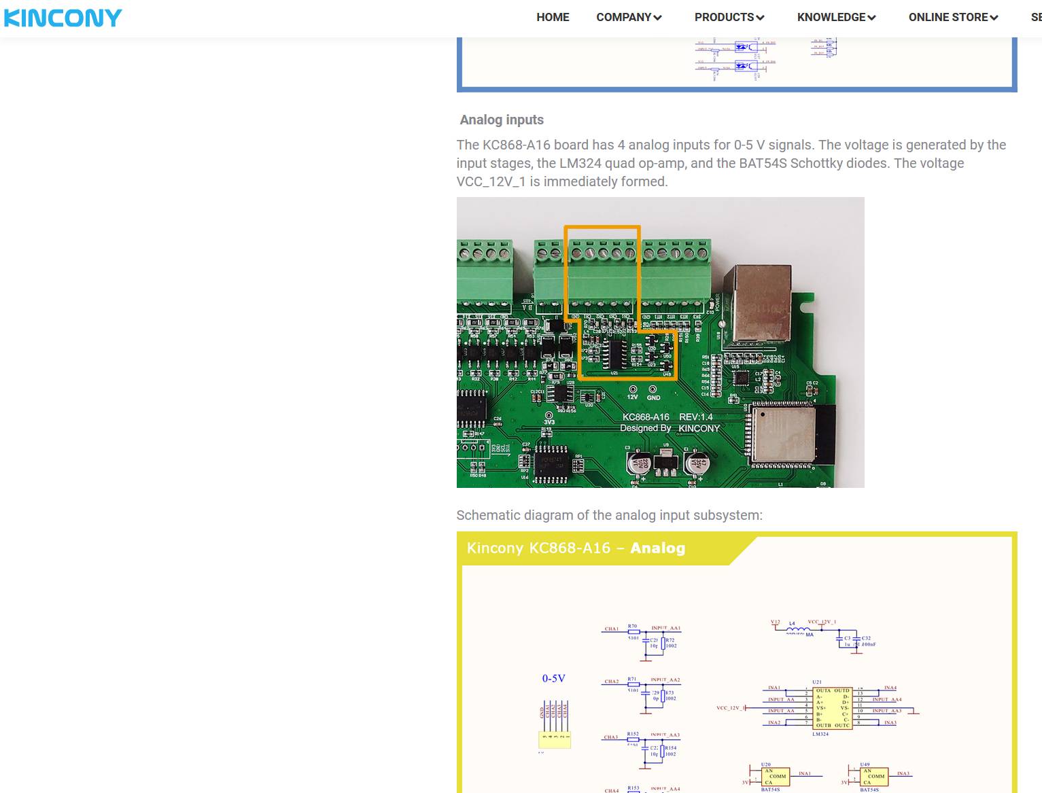Click the "Analog inputs" heading

click(502, 120)
